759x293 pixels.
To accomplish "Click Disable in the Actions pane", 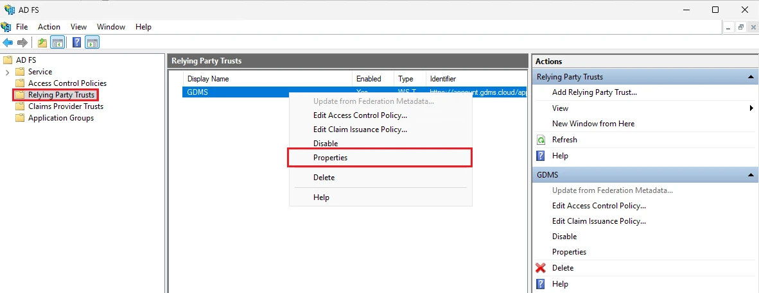I will click(x=564, y=237).
